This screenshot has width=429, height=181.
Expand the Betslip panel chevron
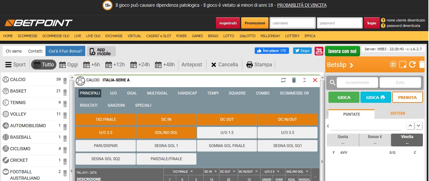(x=351, y=65)
